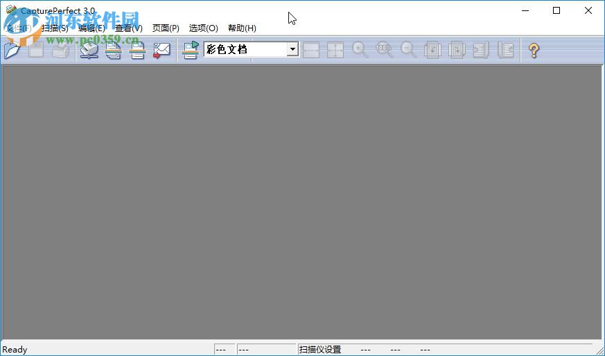Open the 选项(O) menu
This screenshot has width=605, height=356.
click(203, 28)
